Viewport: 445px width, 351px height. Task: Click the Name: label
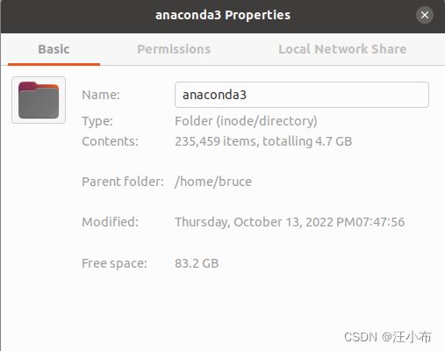[101, 95]
